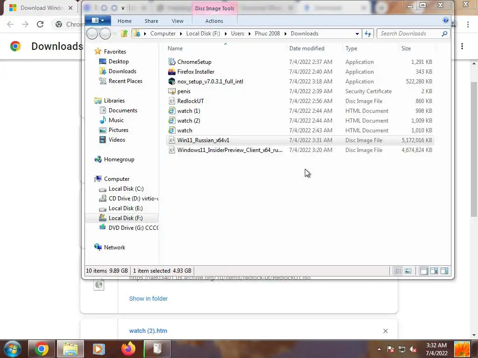Click the Disc Image Tools contextual tab
This screenshot has width=478, height=358.
point(215,8)
